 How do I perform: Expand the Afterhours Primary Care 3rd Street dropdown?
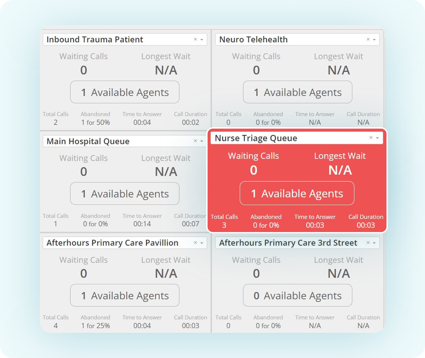(374, 243)
